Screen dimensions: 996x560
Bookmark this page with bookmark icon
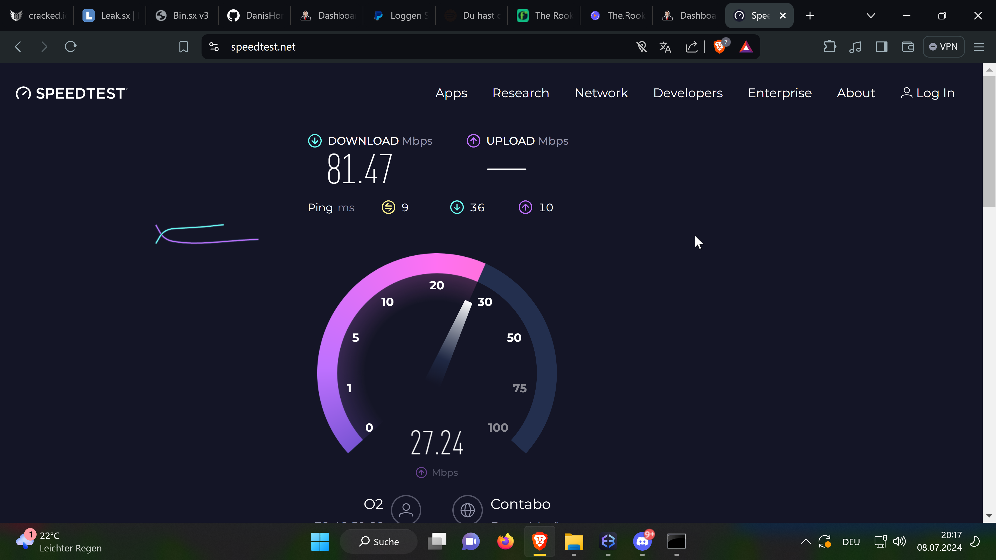tap(183, 47)
